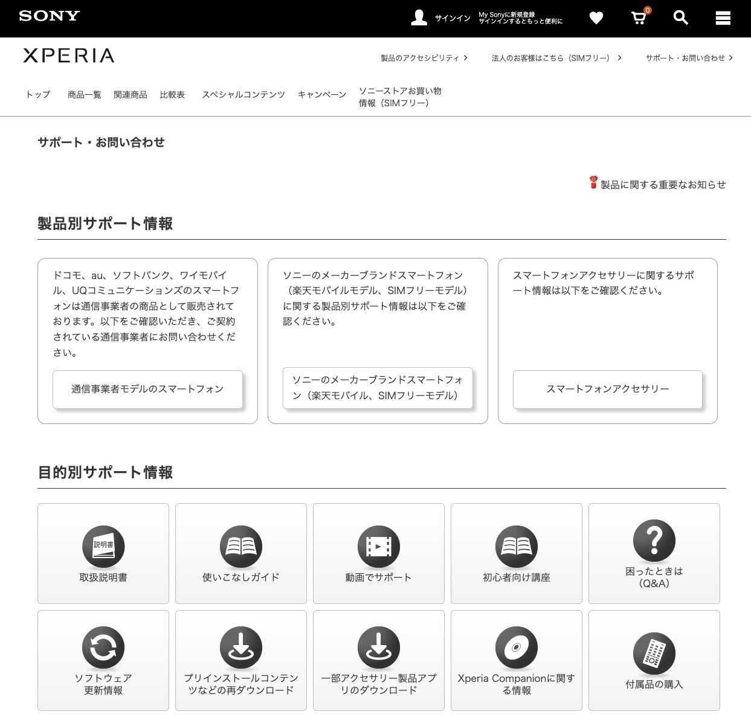This screenshot has height=723, width=751.
Task: Expand 製品のアクセシビリティ link
Action: (424, 58)
